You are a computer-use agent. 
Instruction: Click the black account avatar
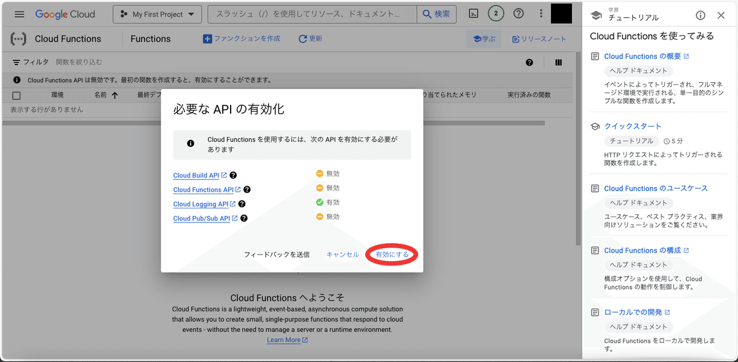tap(561, 14)
